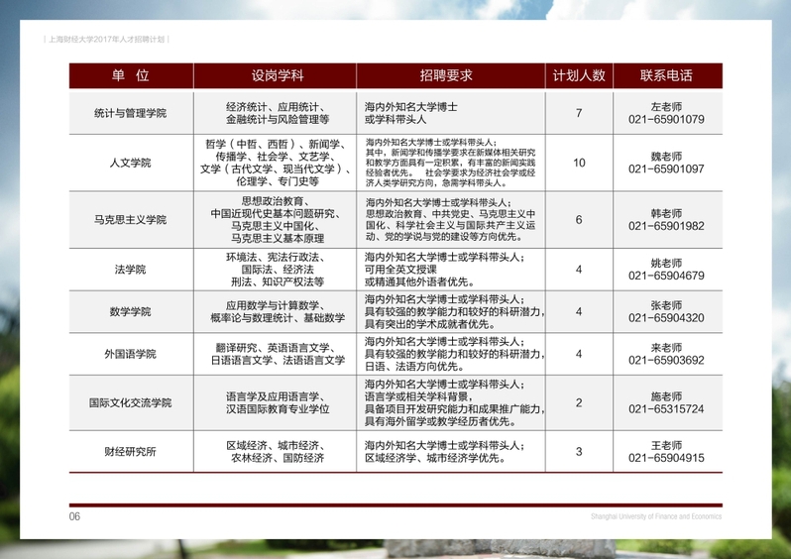Select the planned headcount 10 cell
Viewport: 791px width, 559px height.
pyautogui.click(x=579, y=163)
